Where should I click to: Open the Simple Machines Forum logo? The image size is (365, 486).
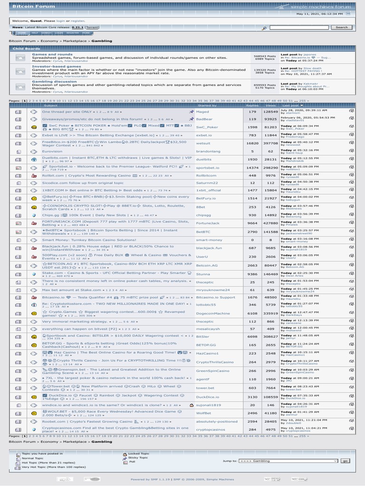pos(313,7)
